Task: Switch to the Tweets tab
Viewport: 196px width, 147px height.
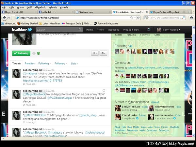Action: pyautogui.click(x=17, y=63)
